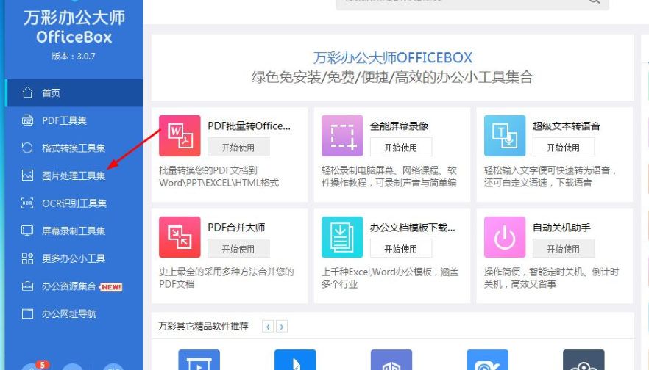This screenshot has height=370, width=649.
Task: Click the notification icon with badge 5
Action: pyautogui.click(x=32, y=366)
